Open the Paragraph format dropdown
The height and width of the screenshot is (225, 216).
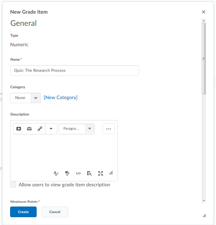77,129
